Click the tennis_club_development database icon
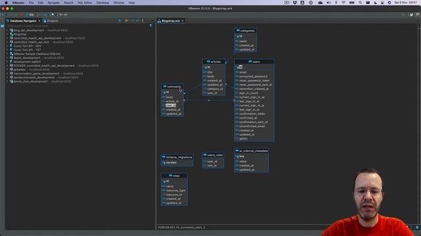This screenshot has height=236, width=421. click(x=11, y=81)
